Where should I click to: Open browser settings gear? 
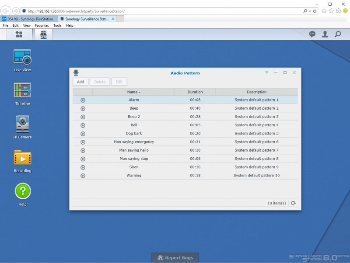338,11
